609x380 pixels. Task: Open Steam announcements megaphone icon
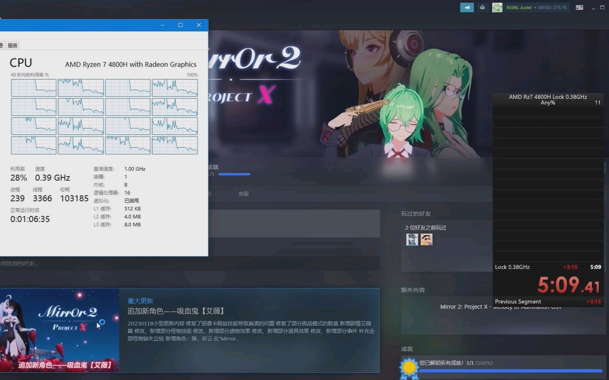(x=467, y=8)
